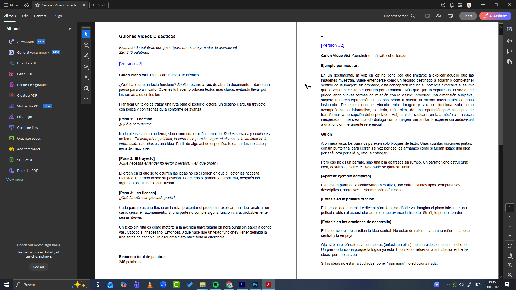Open the page thumbnails panel on right rail
The width and height of the screenshot is (516, 290).
click(x=510, y=62)
